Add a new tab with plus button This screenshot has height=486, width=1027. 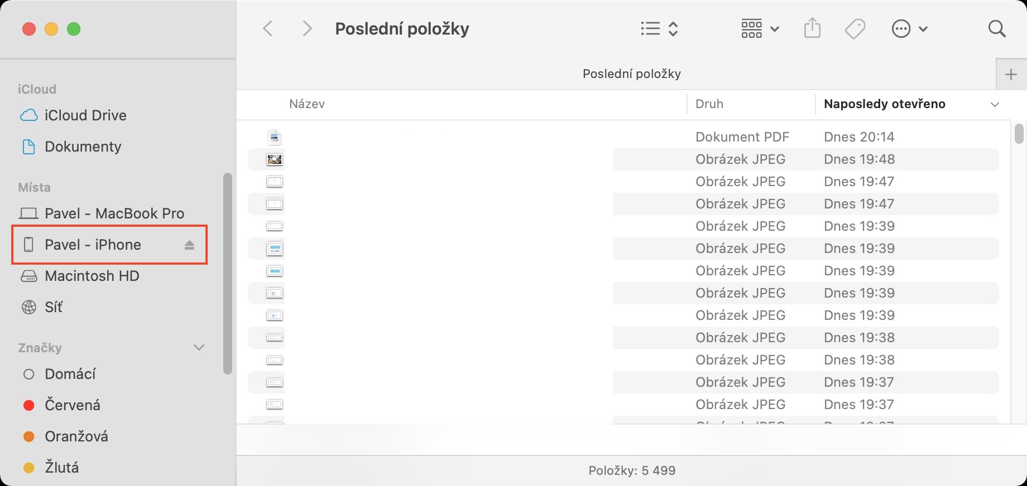point(1011,74)
